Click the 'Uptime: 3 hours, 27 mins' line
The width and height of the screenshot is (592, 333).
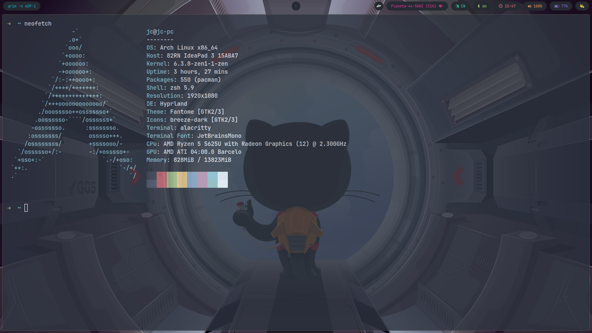point(187,72)
